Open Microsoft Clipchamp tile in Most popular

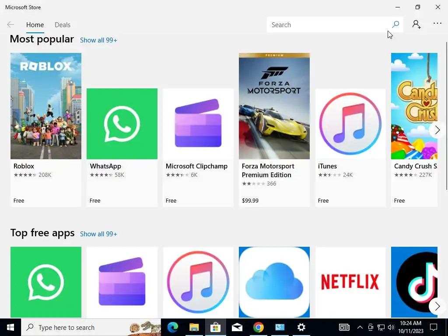198,124
